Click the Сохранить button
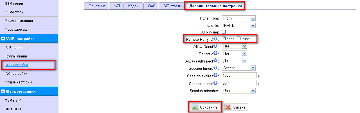The height and width of the screenshot is (113, 360). 205,107
